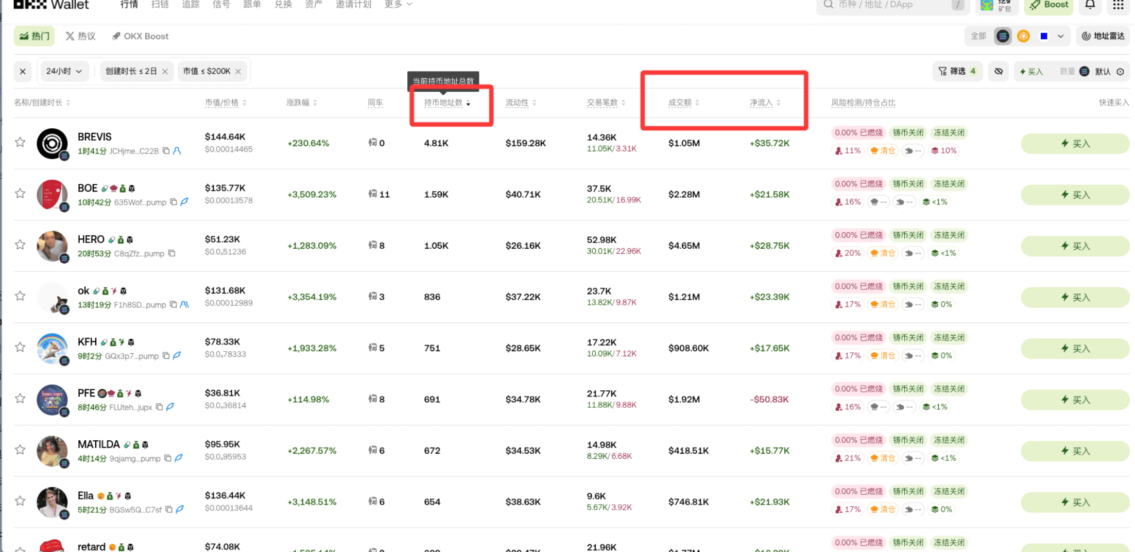Favorite the HERO token with the star
Image resolution: width=1135 pixels, height=552 pixels.
(20, 245)
